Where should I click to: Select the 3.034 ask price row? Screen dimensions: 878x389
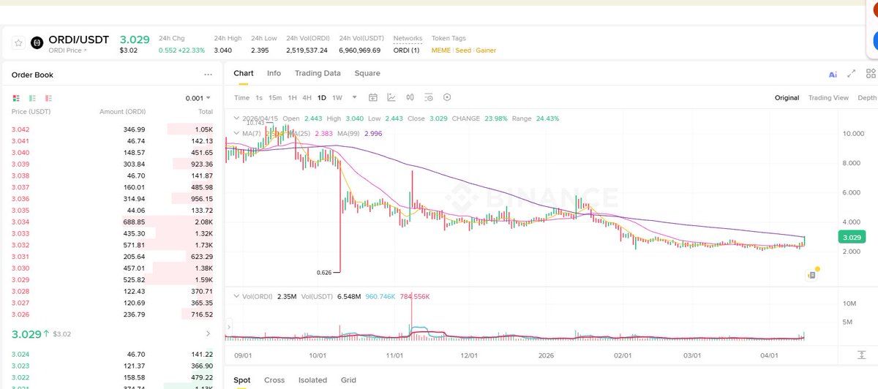point(112,222)
